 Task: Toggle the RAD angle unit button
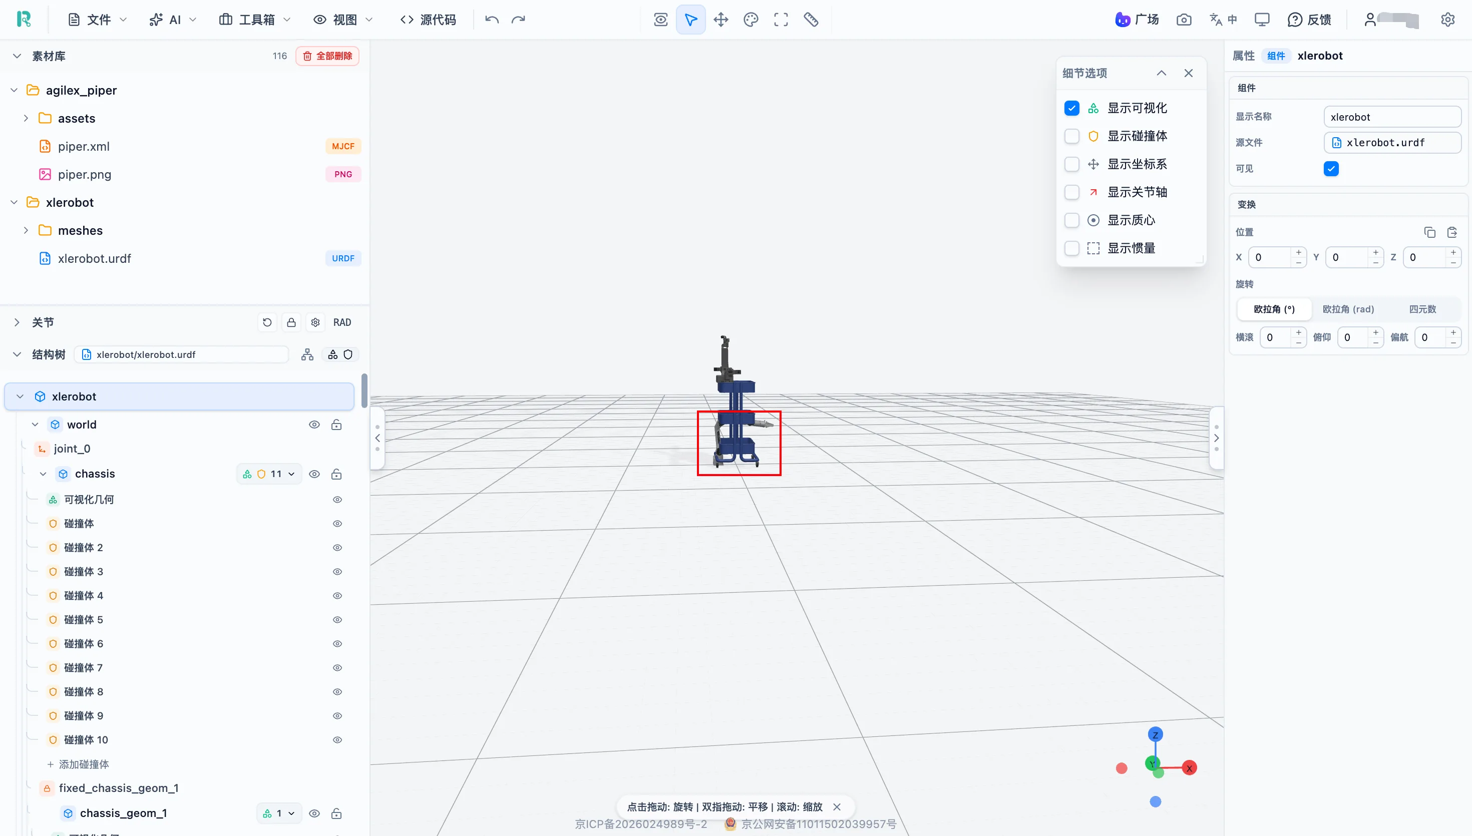tap(342, 323)
